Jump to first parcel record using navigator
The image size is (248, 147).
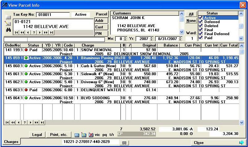(x=16, y=32)
